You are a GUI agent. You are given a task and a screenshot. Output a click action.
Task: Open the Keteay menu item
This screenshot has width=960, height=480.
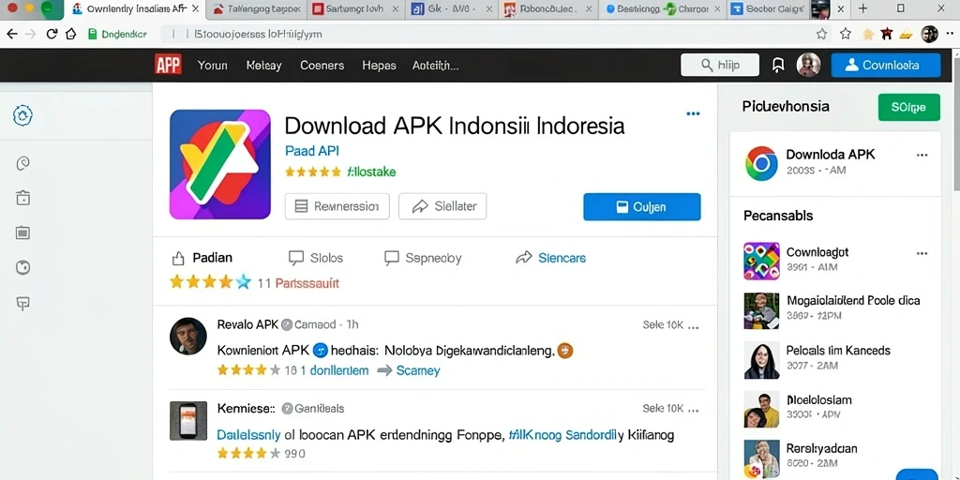263,66
